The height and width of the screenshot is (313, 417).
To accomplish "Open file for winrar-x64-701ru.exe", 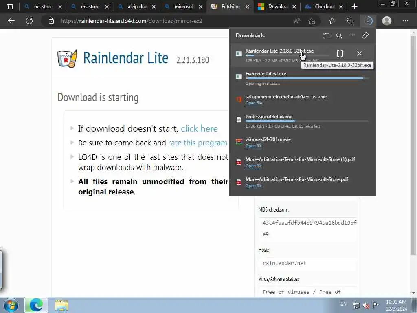I will (254, 146).
